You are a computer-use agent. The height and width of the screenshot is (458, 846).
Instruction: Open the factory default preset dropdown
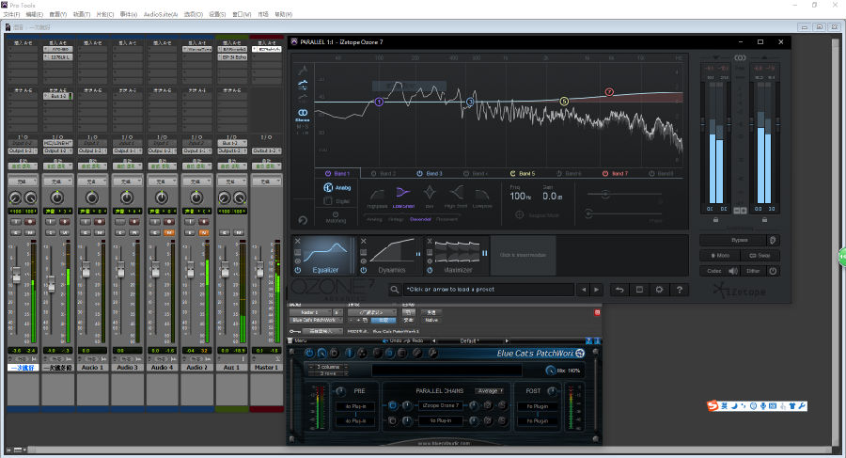pos(371,312)
